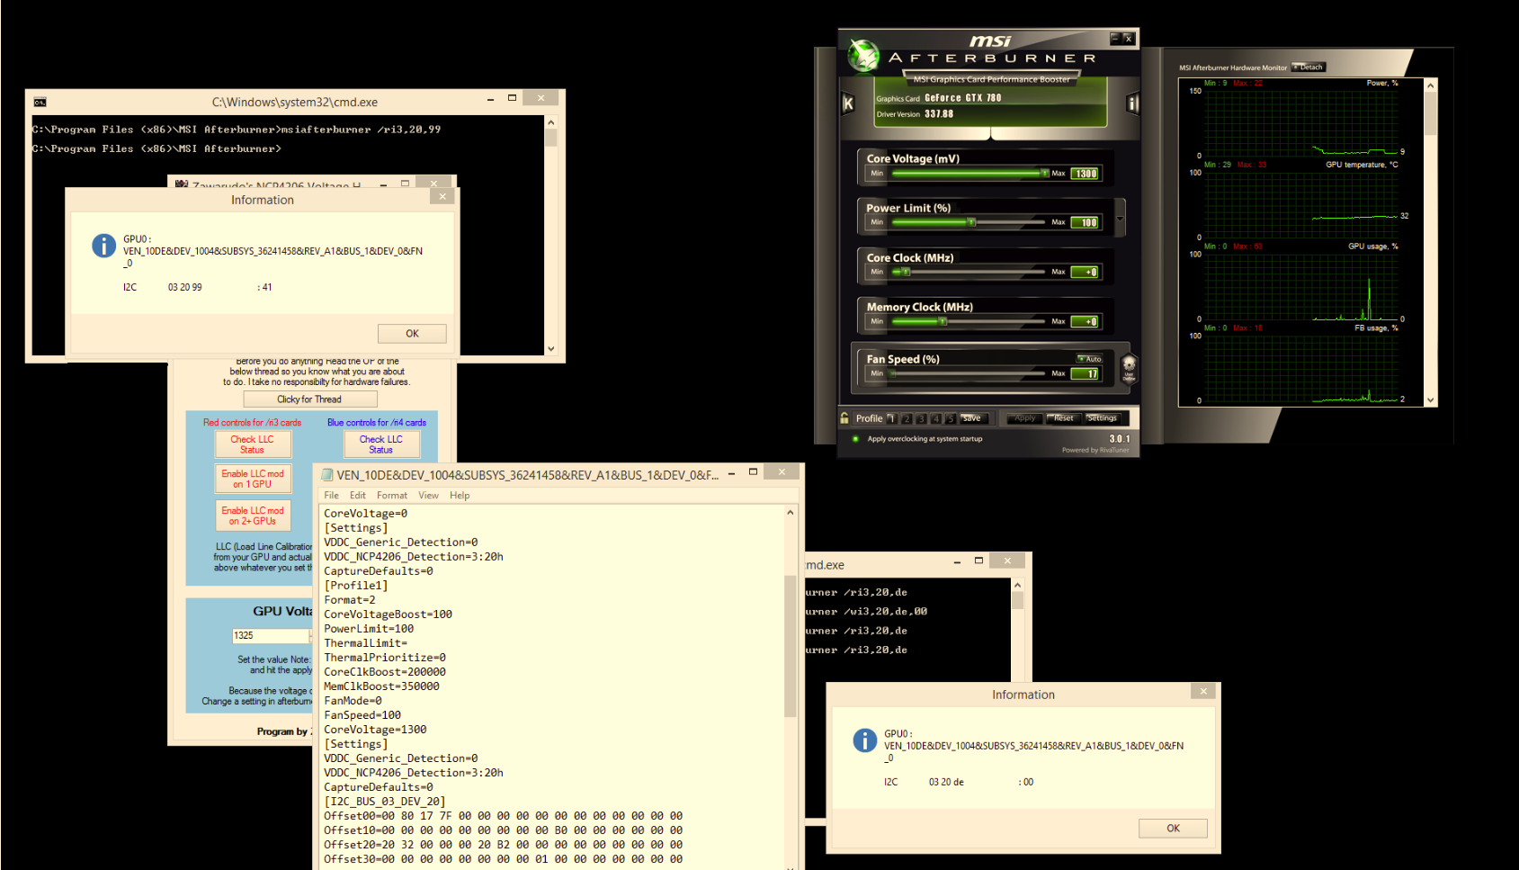Click the Hardware Monitor scroll-up arrow
Viewport: 1519px width, 870px height.
pos(1430,85)
